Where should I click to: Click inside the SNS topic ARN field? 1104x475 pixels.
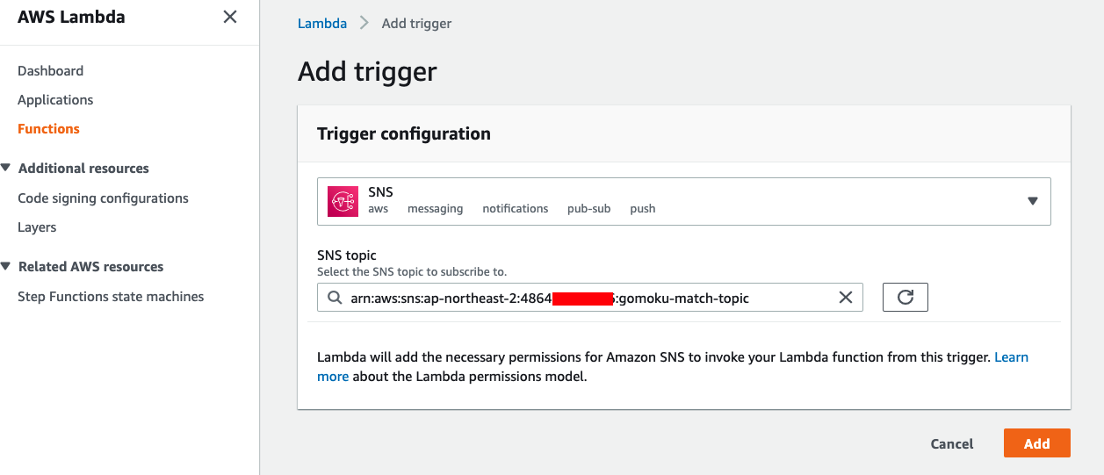590,298
